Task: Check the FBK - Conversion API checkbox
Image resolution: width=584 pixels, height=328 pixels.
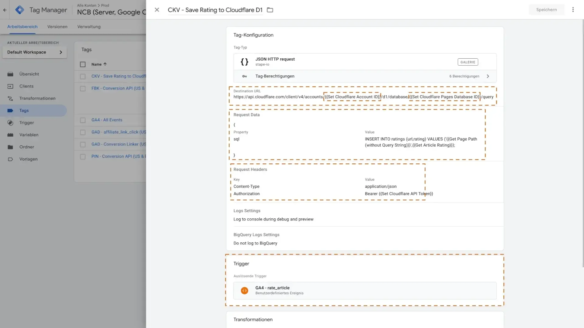Action: point(83,89)
